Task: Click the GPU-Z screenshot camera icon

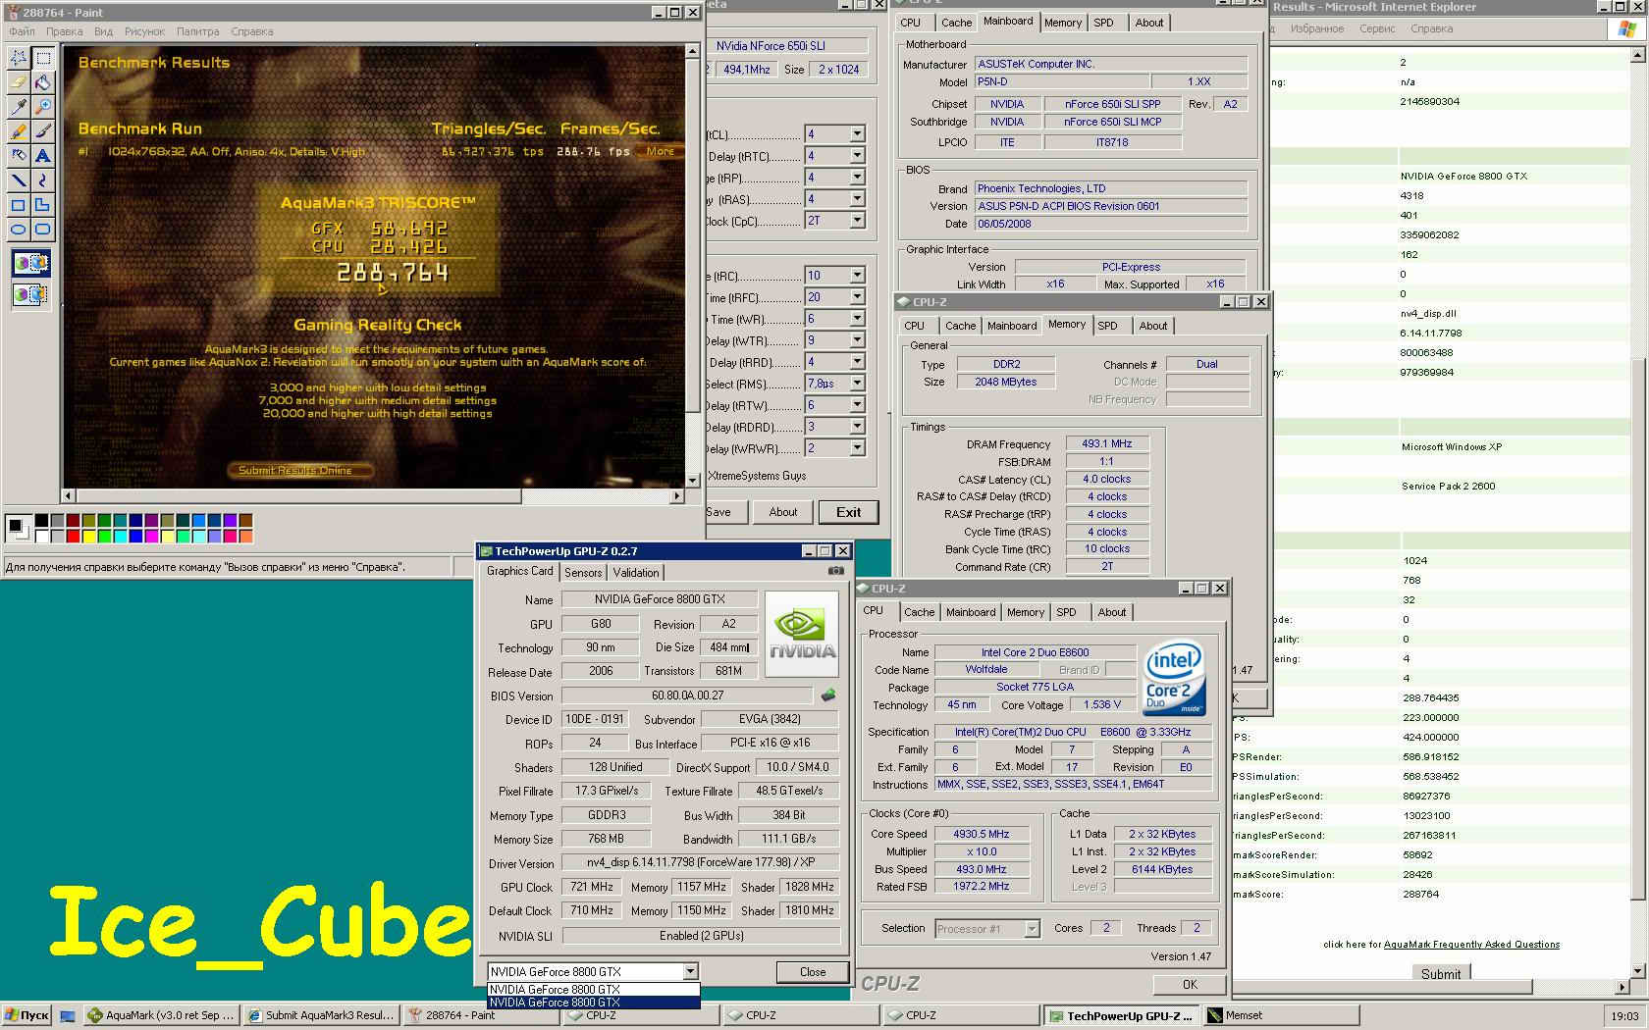Action: coord(835,571)
